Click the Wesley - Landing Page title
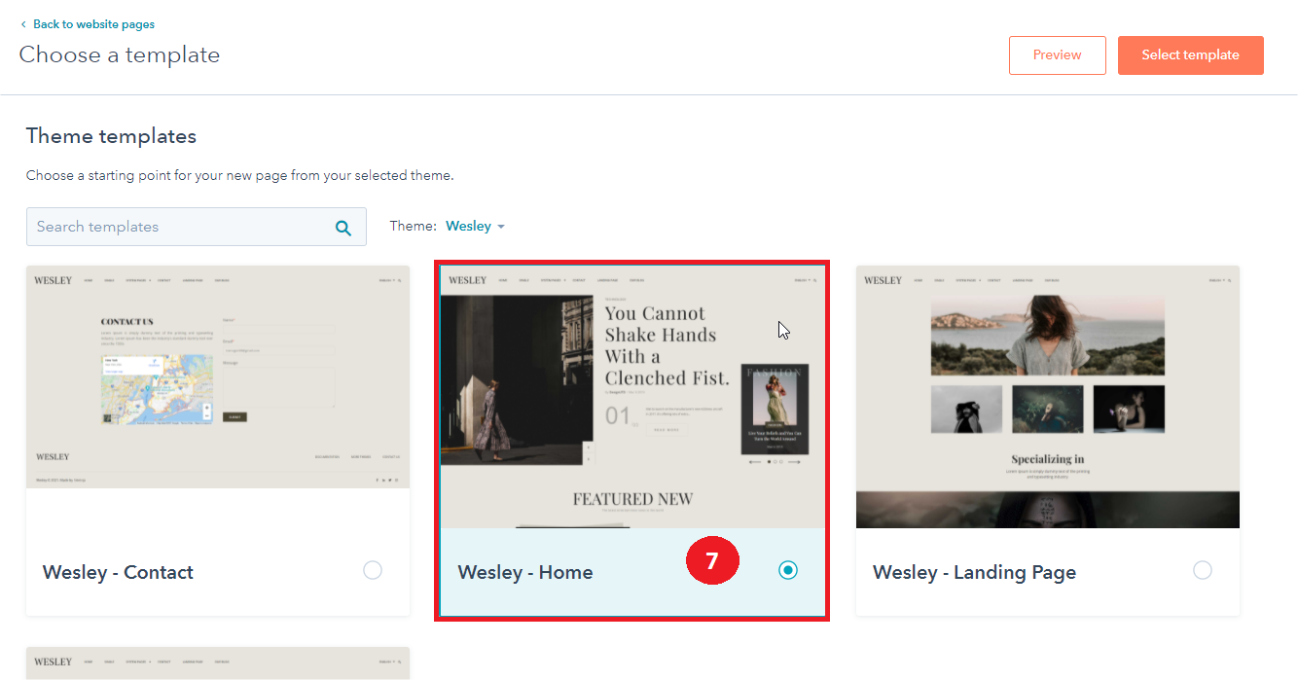This screenshot has height=680, width=1298. click(x=974, y=572)
